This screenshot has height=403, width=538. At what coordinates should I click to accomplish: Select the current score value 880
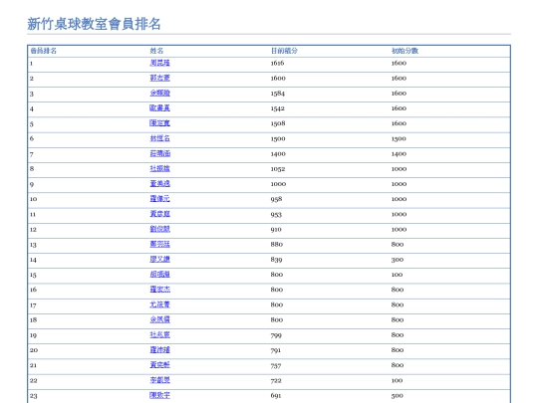(277, 245)
